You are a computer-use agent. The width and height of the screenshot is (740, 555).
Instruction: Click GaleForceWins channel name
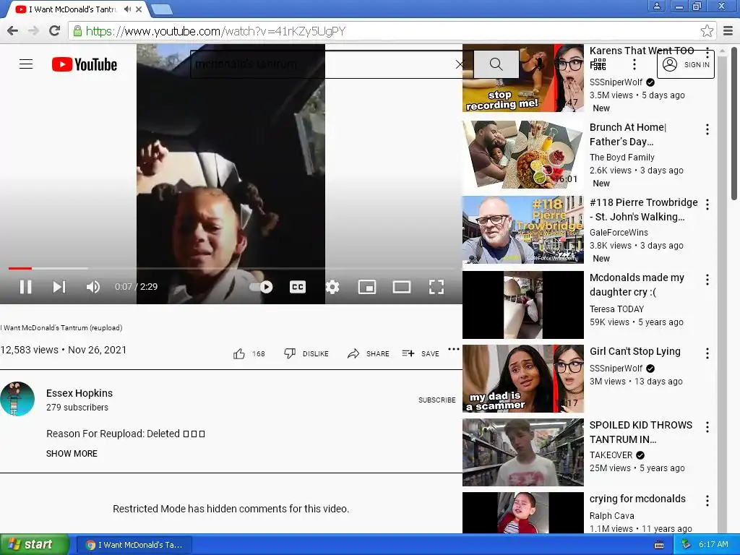[x=619, y=232]
